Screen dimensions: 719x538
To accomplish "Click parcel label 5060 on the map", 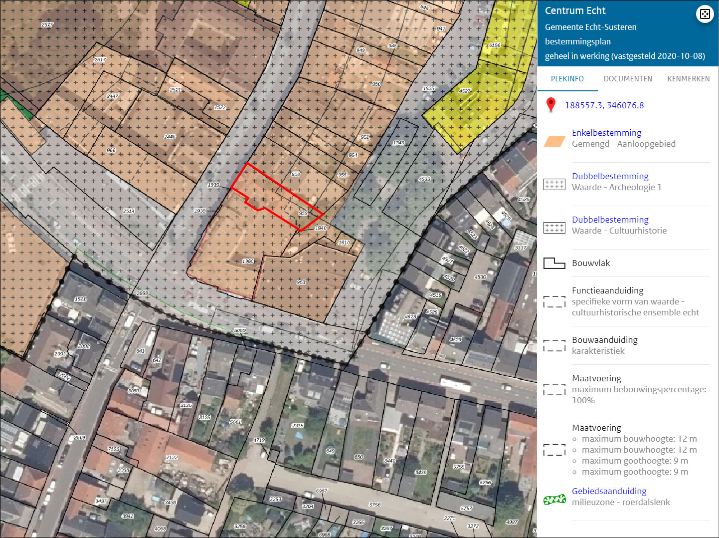I will (x=240, y=330).
